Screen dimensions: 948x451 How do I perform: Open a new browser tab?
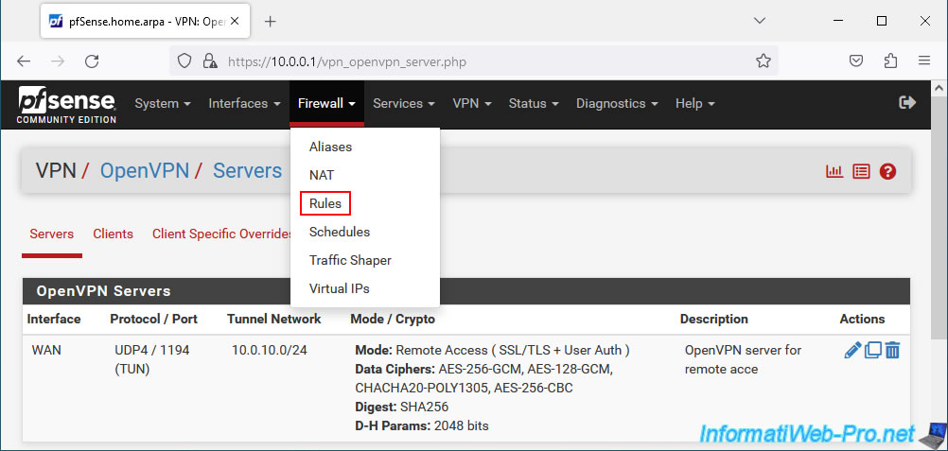(271, 21)
